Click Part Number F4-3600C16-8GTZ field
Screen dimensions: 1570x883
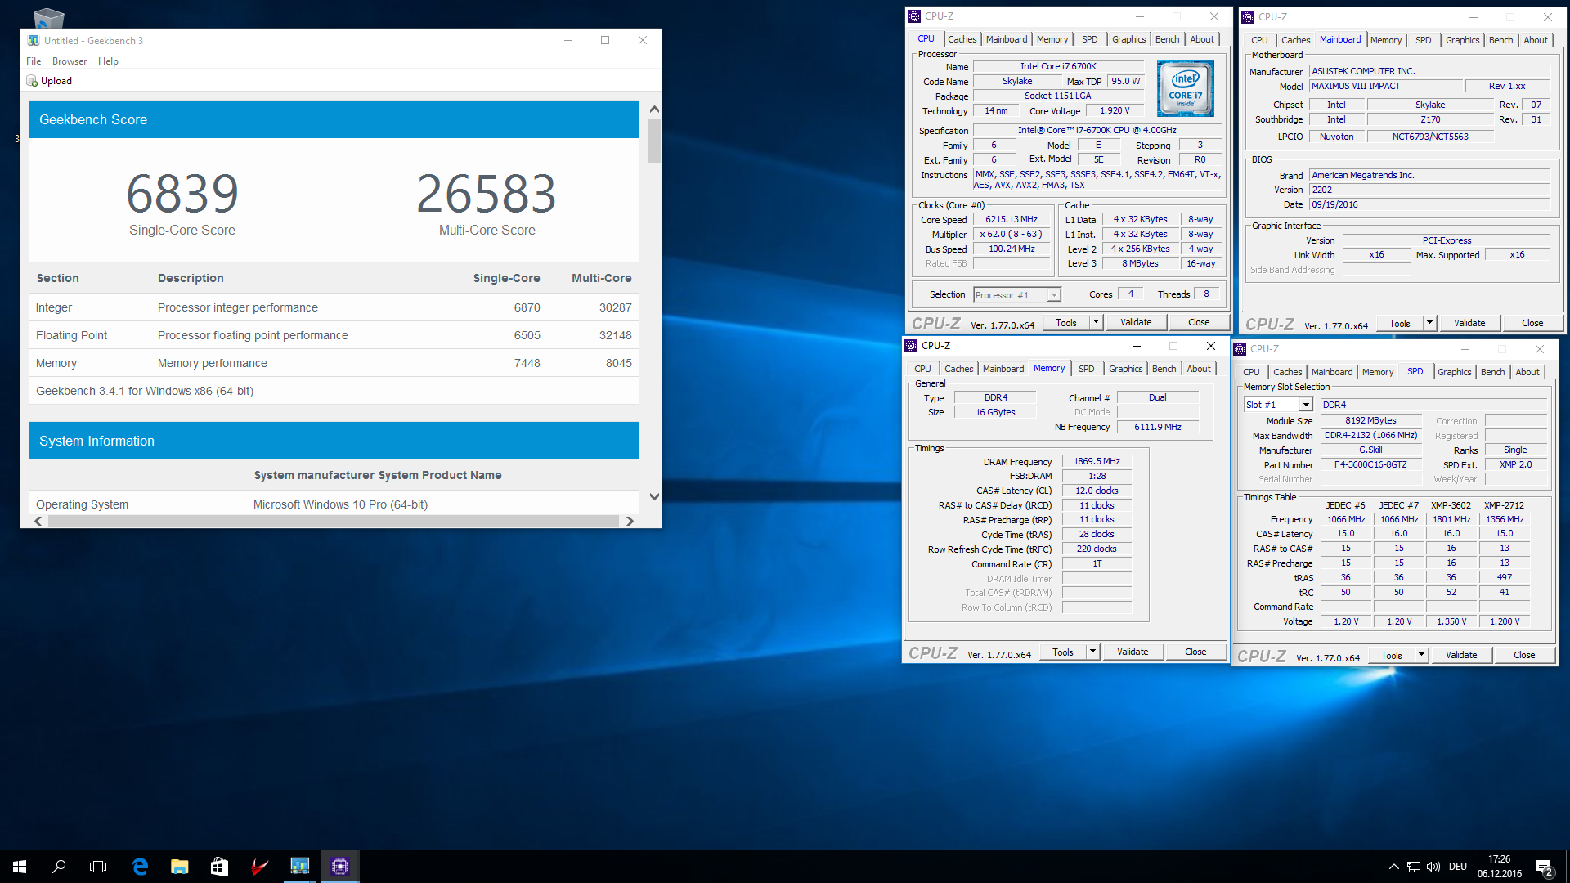click(x=1370, y=464)
